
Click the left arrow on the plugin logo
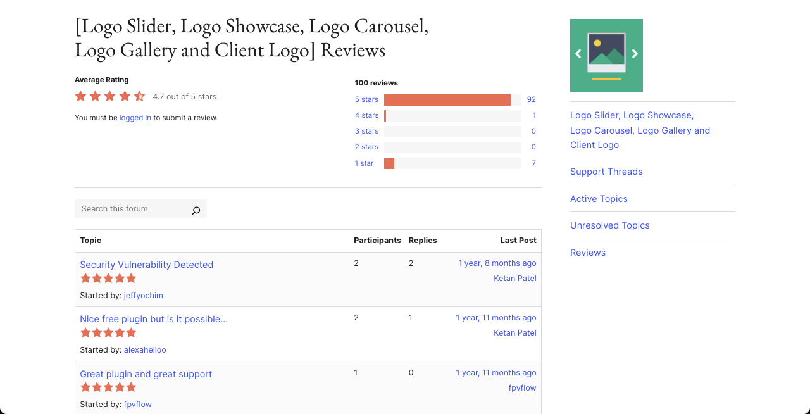click(578, 54)
